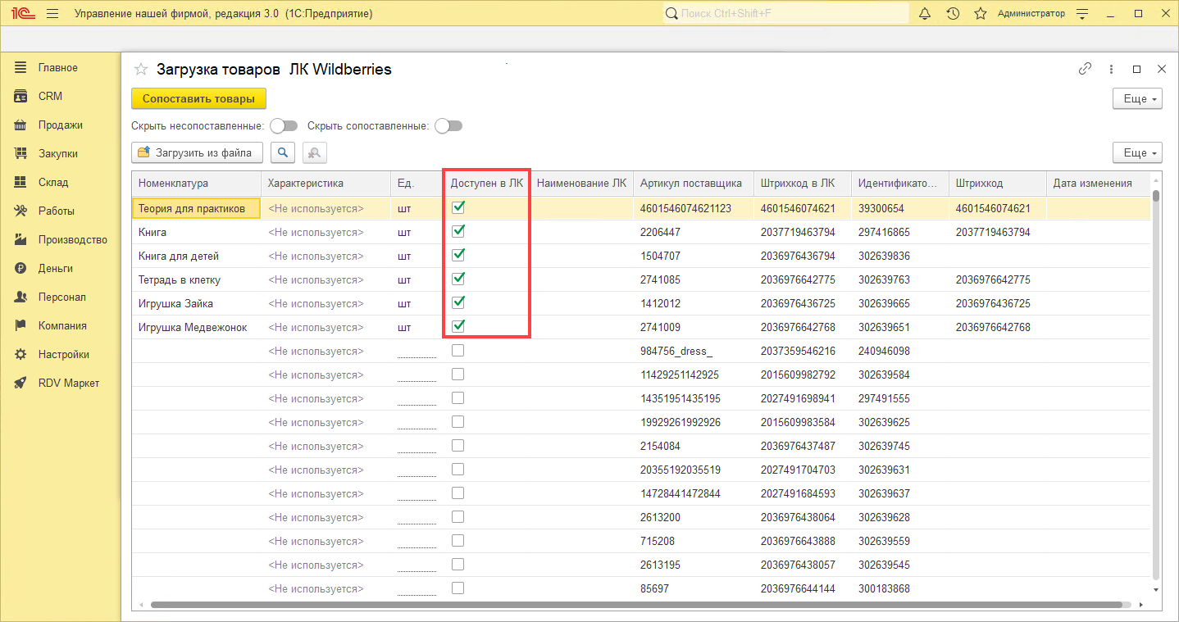The image size is (1179, 622).
Task: Go to Закупки section
Action: [x=57, y=153]
